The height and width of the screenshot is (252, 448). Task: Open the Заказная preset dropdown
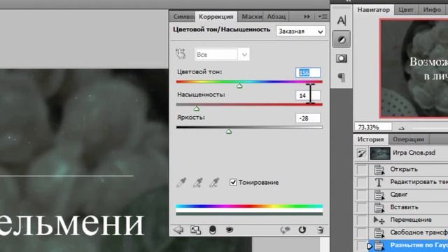pyautogui.click(x=300, y=31)
